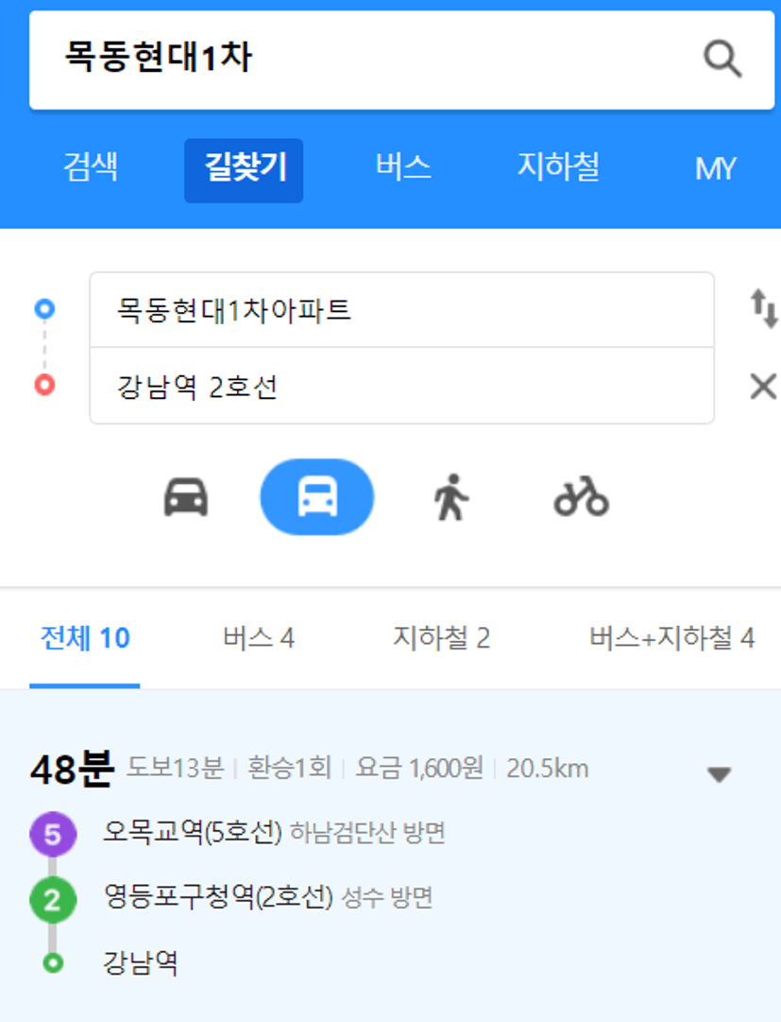The width and height of the screenshot is (781, 1022).
Task: Select 오목교역(5호선) station step
Action: [x=193, y=832]
